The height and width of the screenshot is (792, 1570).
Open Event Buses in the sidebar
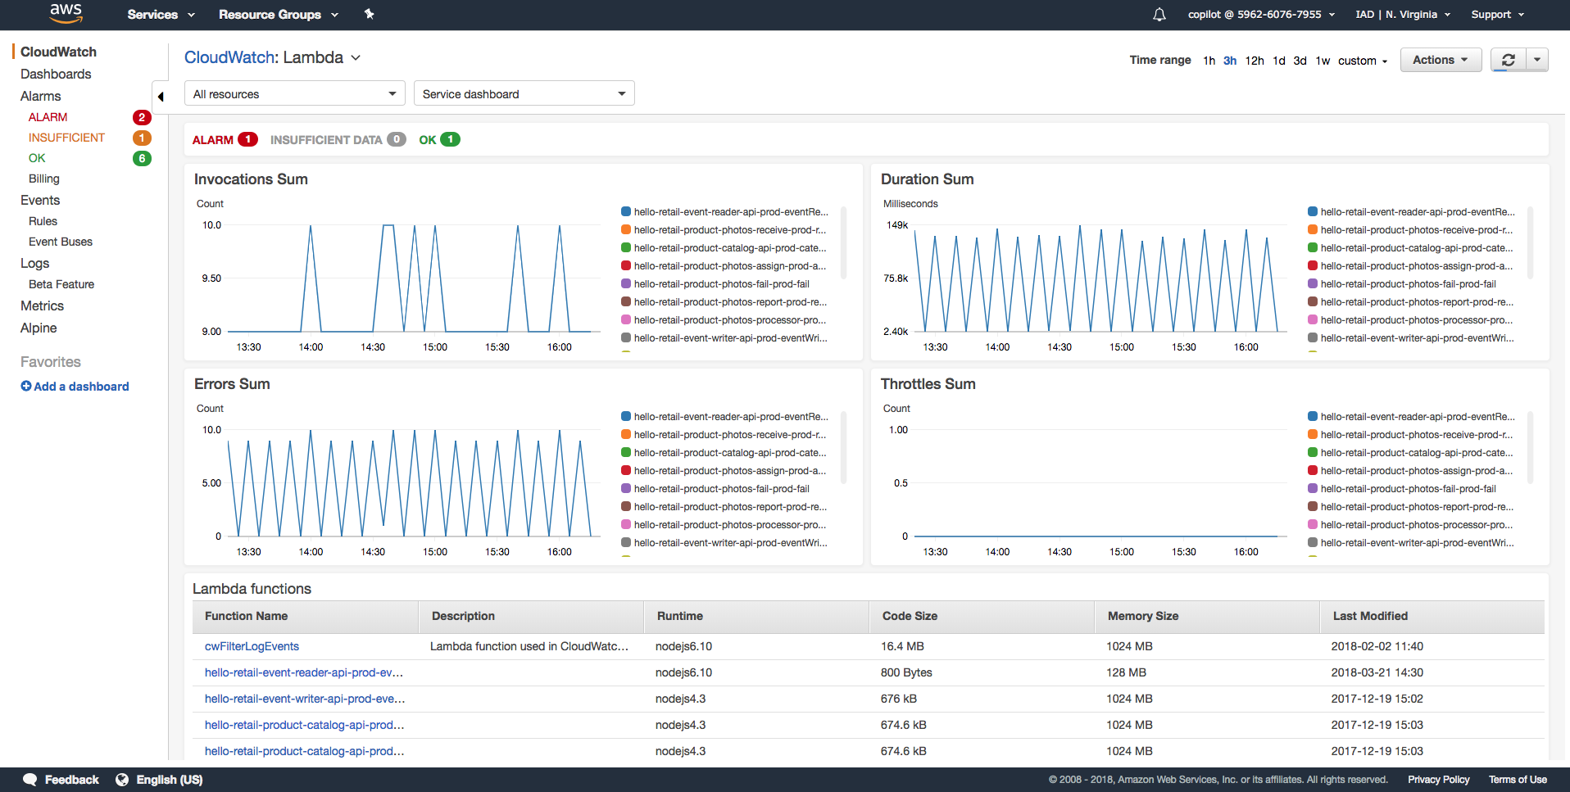tap(61, 242)
